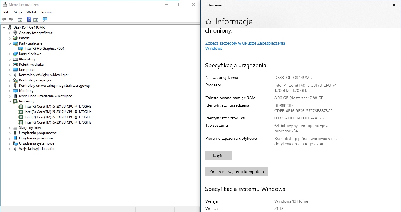This screenshot has width=401, height=212.
Task: Click the Windows 10 Home edition value
Action: (x=291, y=201)
